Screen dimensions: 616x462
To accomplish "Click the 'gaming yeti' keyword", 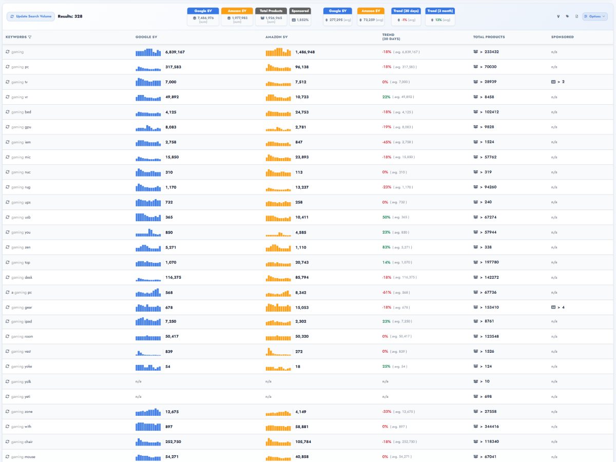I will tap(21, 396).
